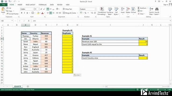Viewport: 172px width, 96px height.
Task: Select column C header
Action: pyautogui.click(x=26, y=25)
